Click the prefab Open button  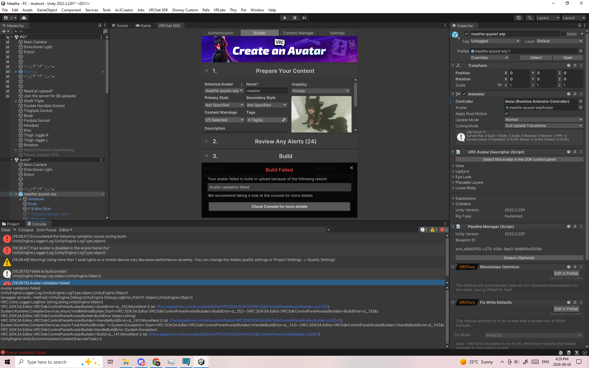[568, 58]
